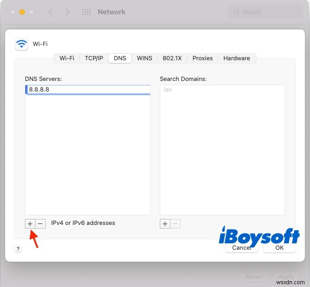The image size is (310, 287).
Task: Confirm with the OK button
Action: [279, 248]
